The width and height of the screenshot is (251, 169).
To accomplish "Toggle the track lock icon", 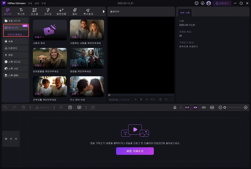I will click(x=6, y=139).
